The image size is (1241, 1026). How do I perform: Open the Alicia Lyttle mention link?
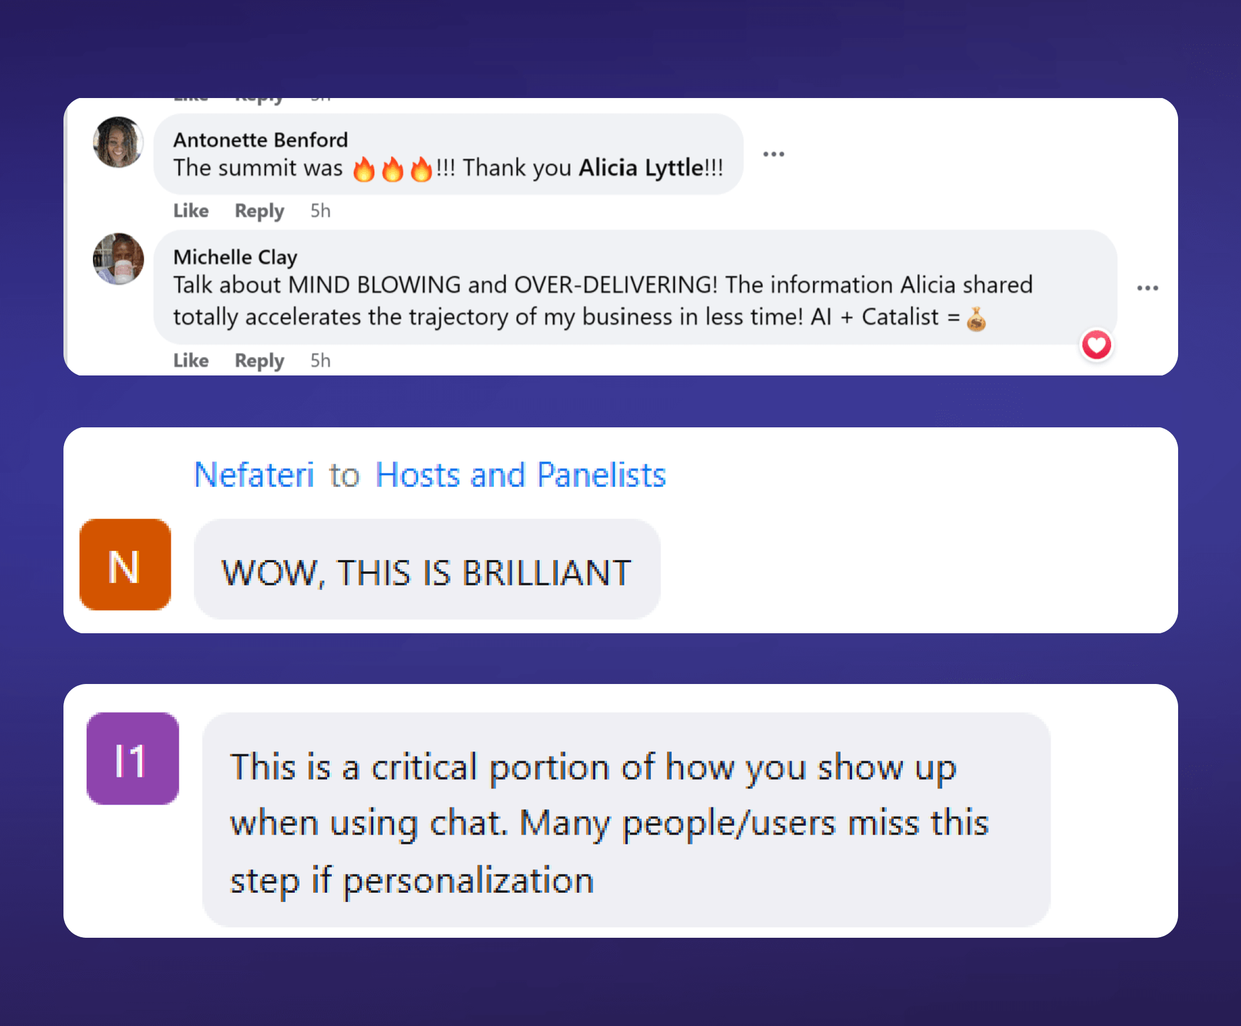(640, 168)
